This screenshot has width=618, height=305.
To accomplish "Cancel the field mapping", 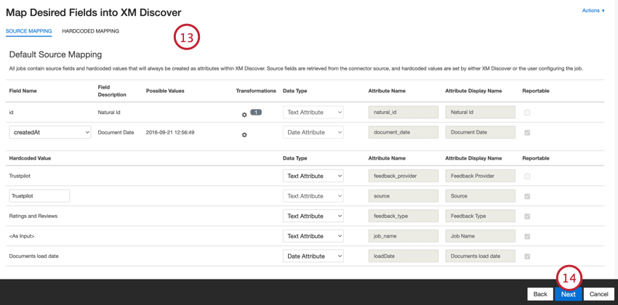I will 598,294.
